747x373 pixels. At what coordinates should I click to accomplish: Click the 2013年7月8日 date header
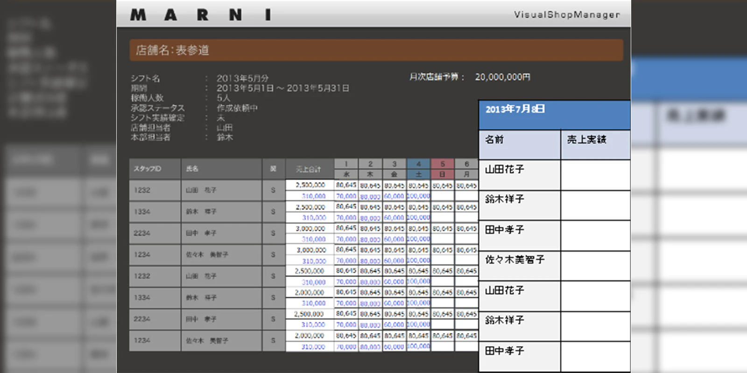coord(515,110)
